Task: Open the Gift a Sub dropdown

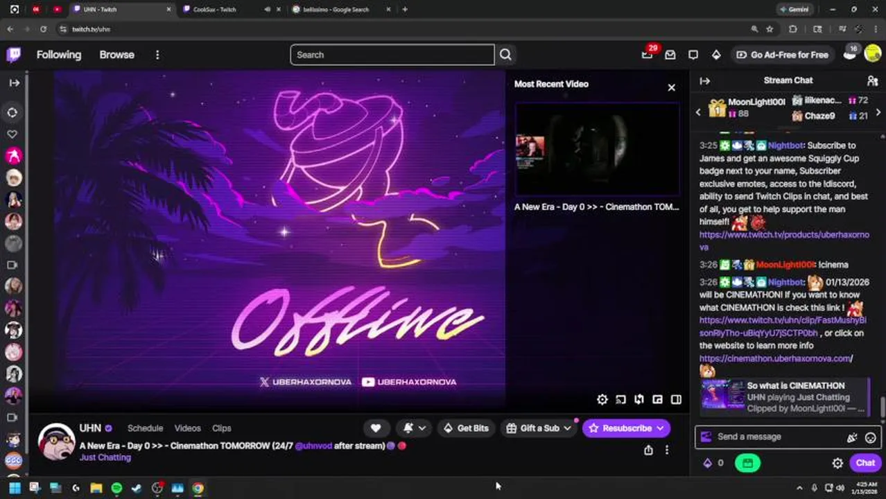Action: [x=539, y=428]
